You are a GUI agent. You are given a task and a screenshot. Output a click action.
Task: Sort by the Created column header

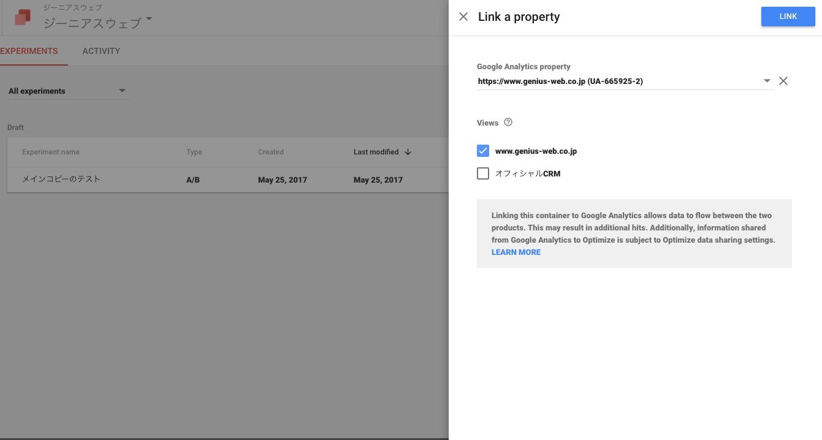pos(271,152)
